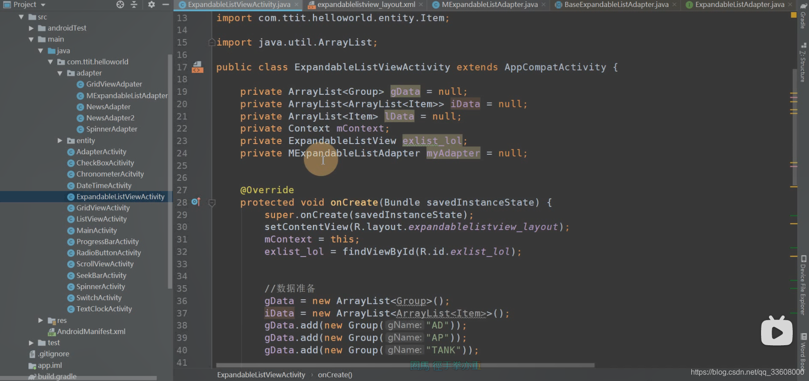Expand the androidTest folder
809x381 pixels.
coord(31,28)
